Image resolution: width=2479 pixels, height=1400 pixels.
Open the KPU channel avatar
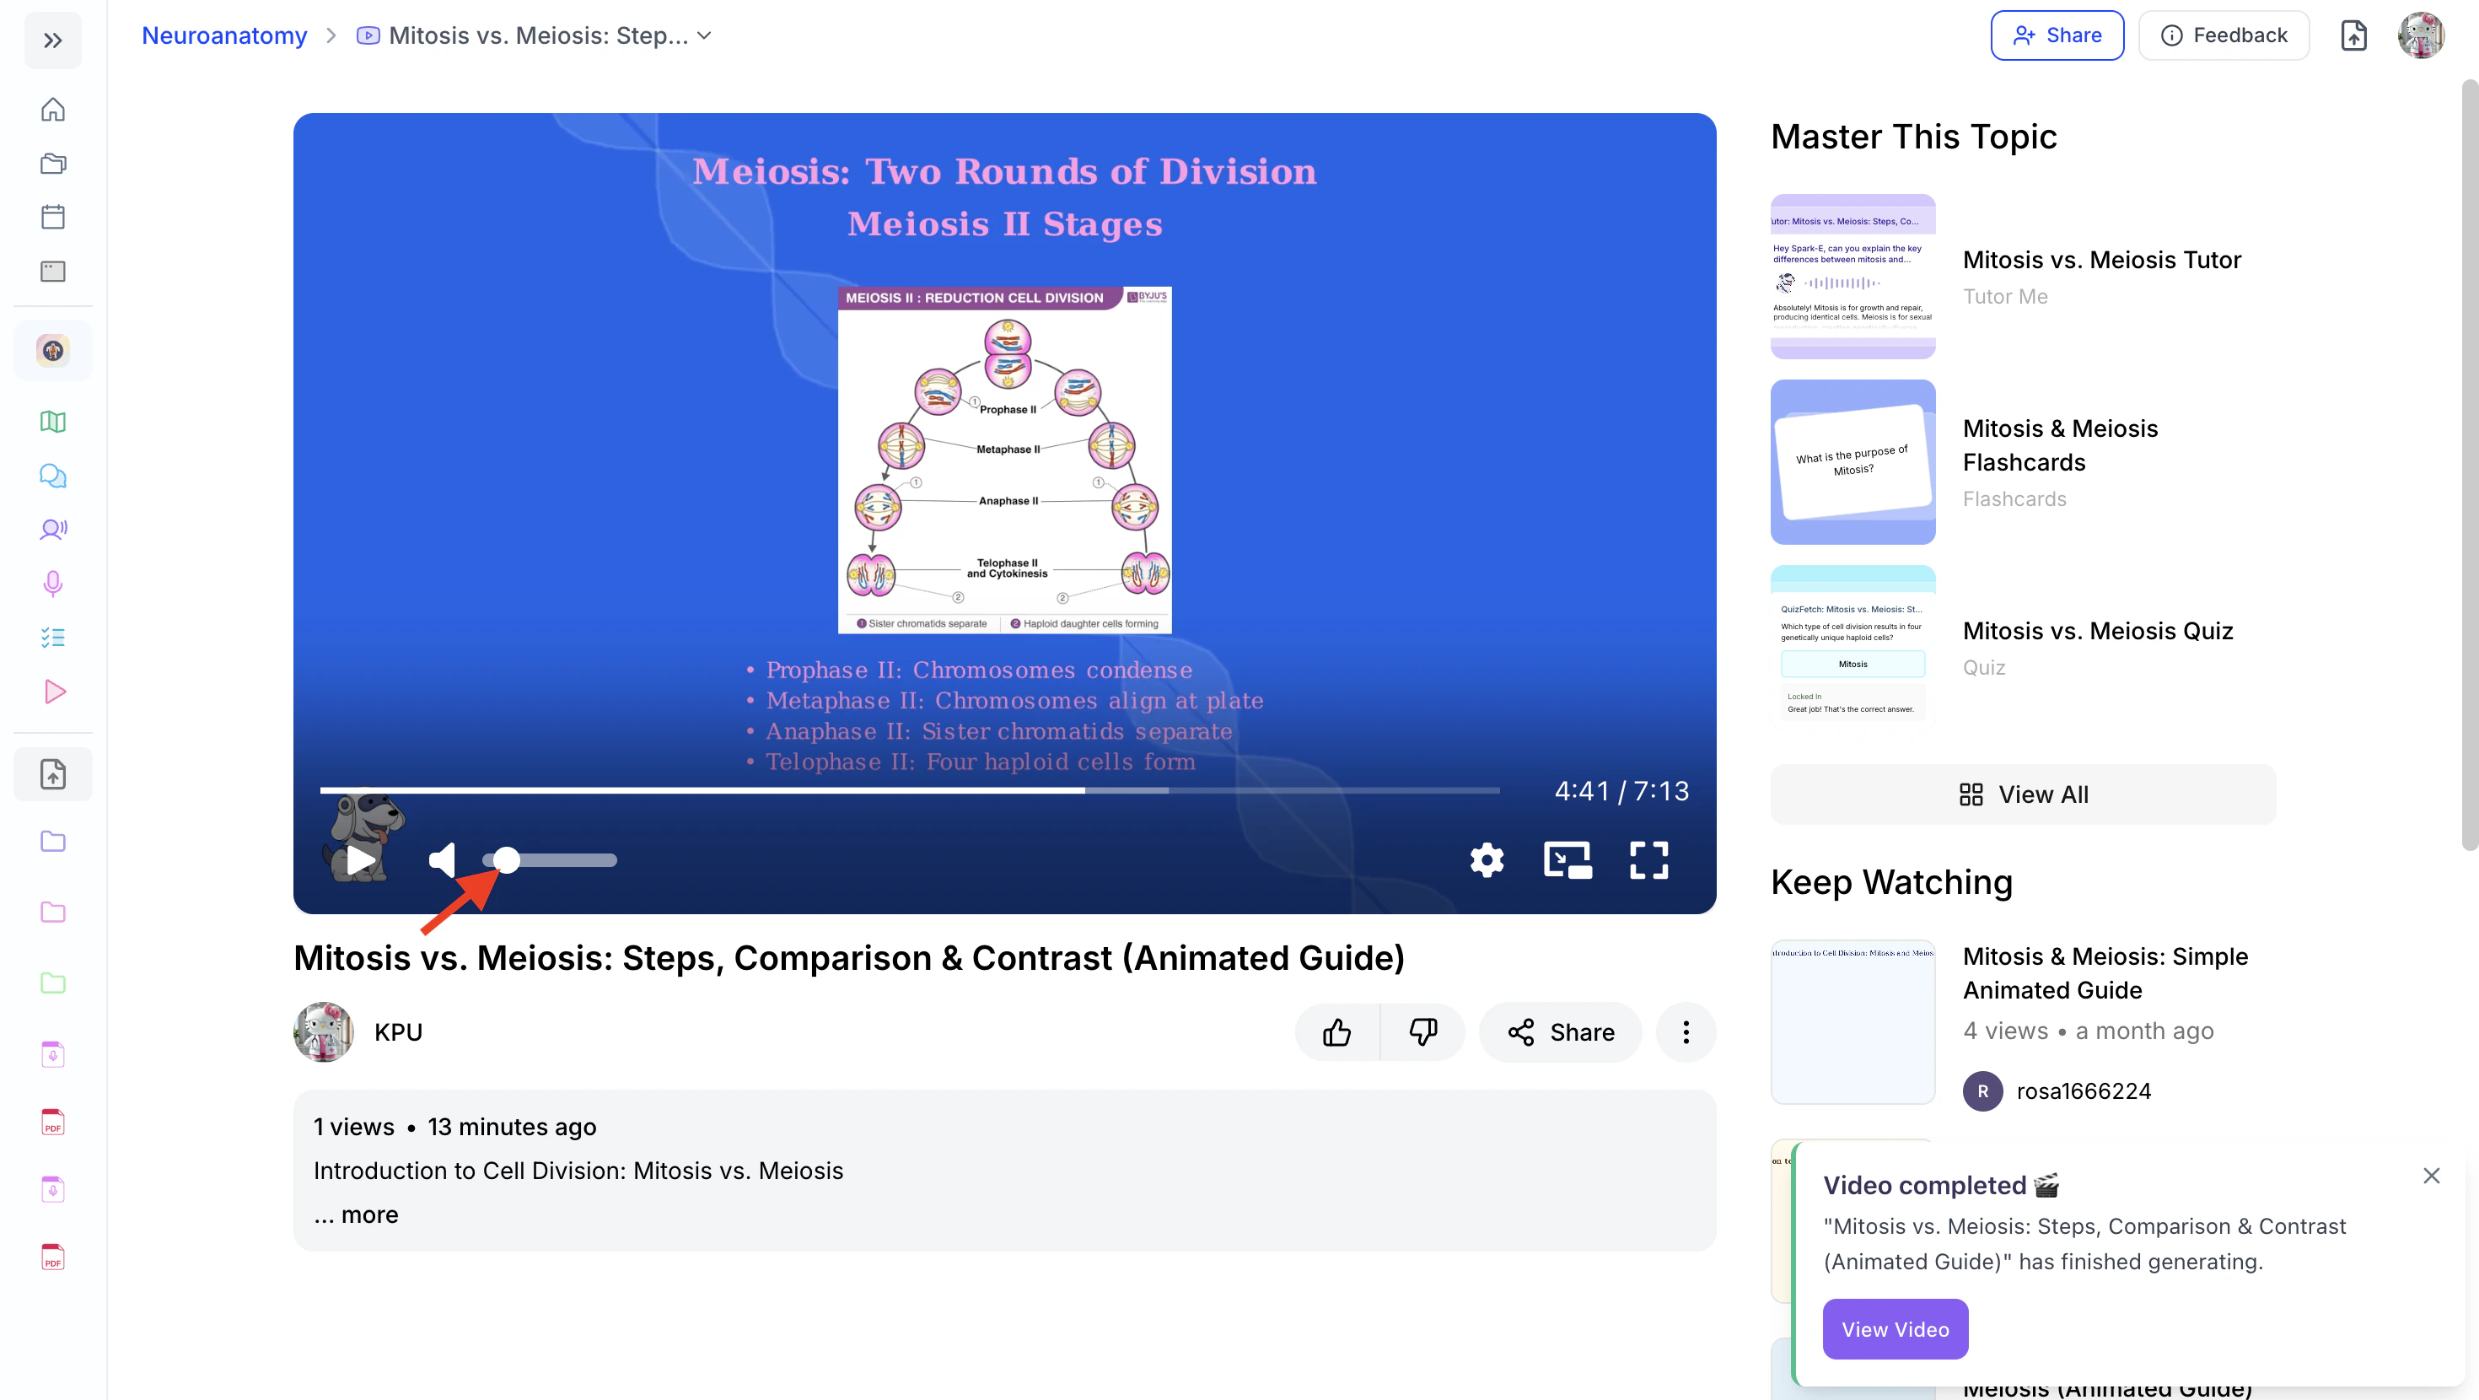323,1032
